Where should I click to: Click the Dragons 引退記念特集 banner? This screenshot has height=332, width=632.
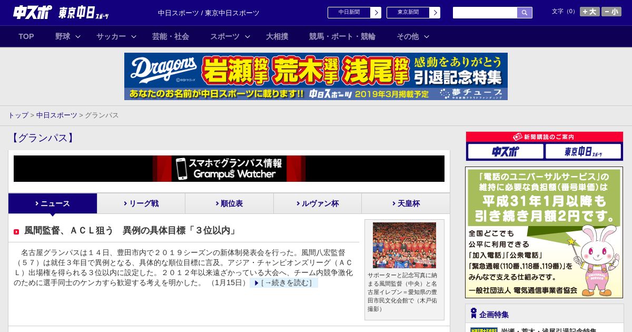click(316, 76)
